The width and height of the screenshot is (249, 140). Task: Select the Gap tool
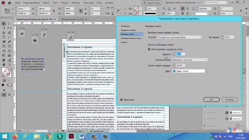(x=9, y=28)
